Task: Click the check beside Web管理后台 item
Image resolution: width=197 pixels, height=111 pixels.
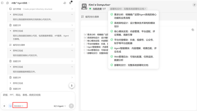Action: point(111,56)
